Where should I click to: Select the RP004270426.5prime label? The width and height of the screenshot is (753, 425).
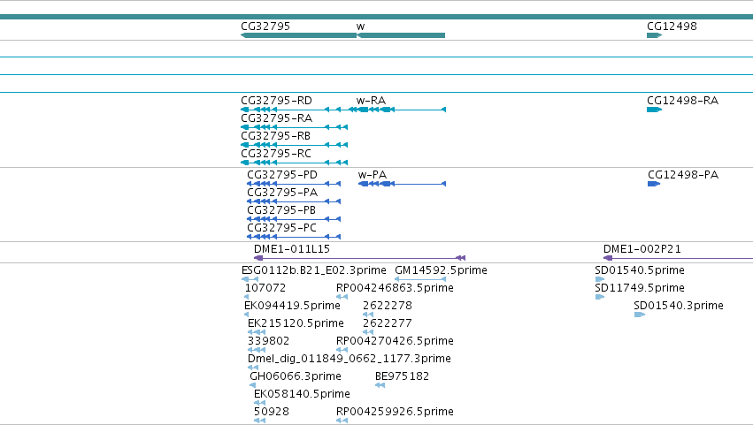395,341
